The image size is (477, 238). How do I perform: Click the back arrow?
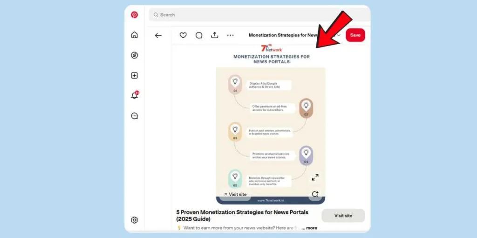(158, 35)
